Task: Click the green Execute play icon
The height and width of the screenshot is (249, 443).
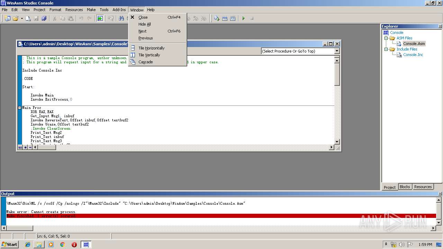Action: pos(244,18)
